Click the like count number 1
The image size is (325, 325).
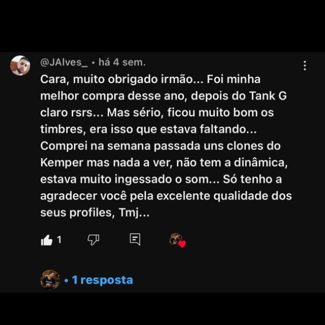pos(59,240)
